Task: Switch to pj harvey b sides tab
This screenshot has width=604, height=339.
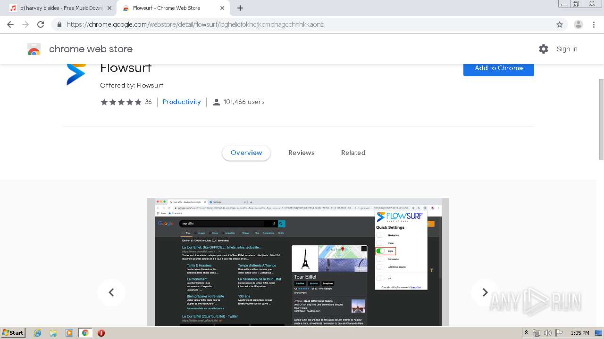Action: 61,8
